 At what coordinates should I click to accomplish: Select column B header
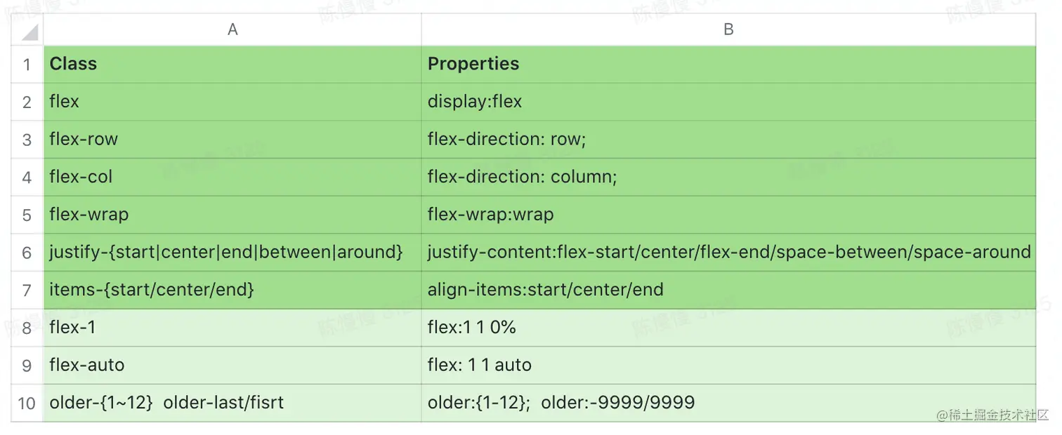tap(728, 29)
